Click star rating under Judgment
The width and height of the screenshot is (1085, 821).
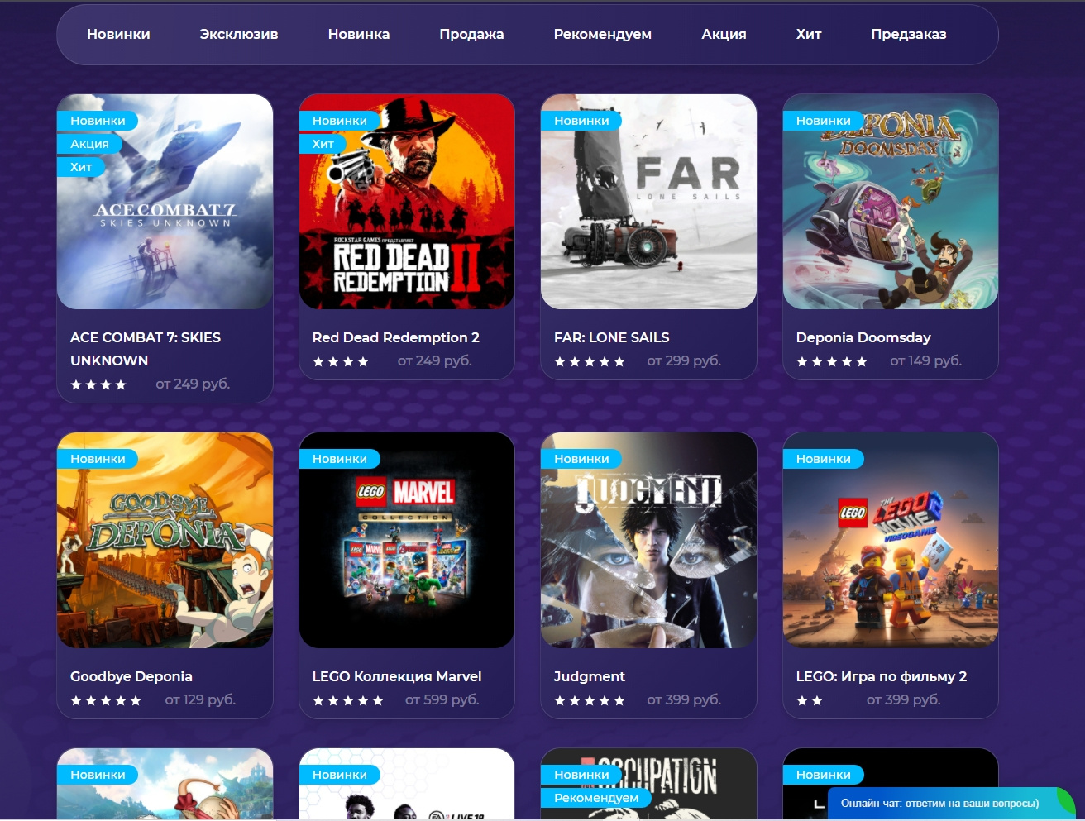[x=590, y=700]
